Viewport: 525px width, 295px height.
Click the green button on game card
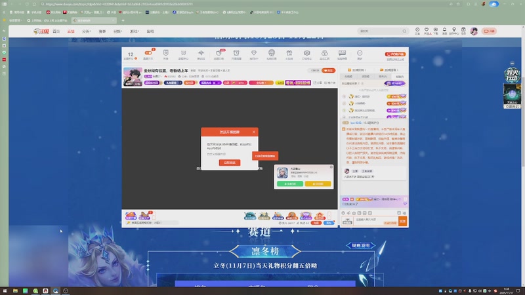290,184
